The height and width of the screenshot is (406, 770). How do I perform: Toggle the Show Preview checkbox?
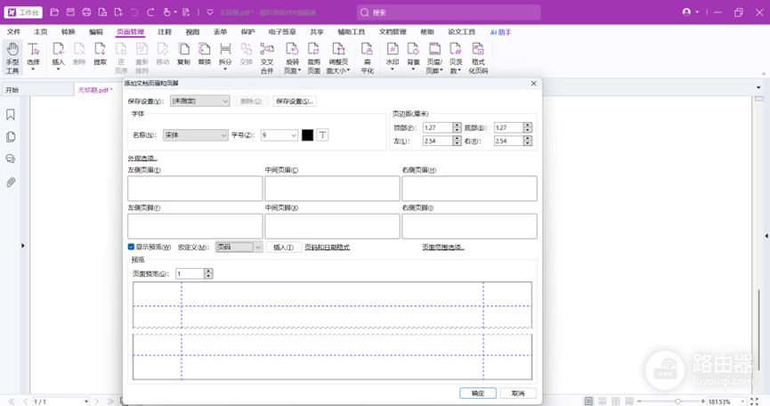coord(131,247)
